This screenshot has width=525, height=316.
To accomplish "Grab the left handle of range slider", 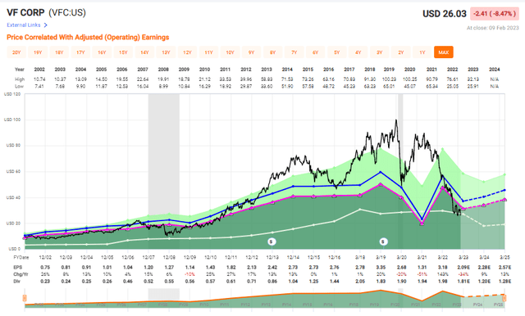I will coord(25,298).
